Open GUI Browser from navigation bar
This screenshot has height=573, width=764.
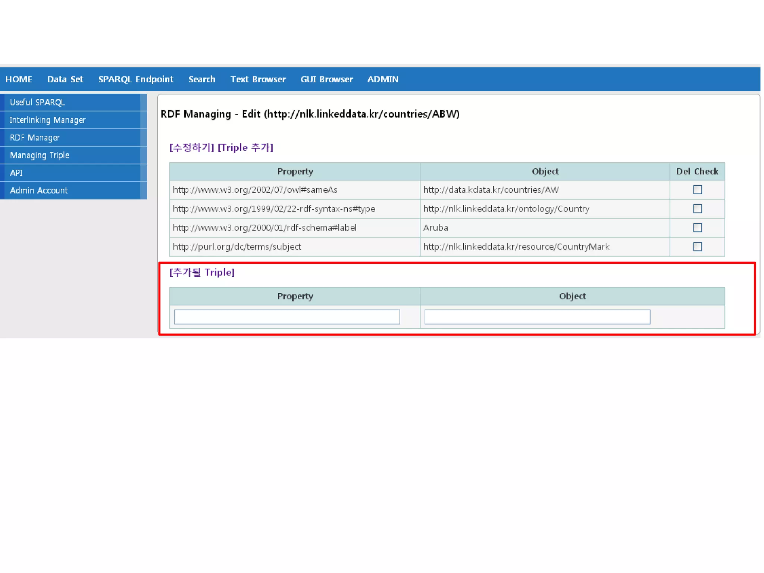(x=327, y=79)
